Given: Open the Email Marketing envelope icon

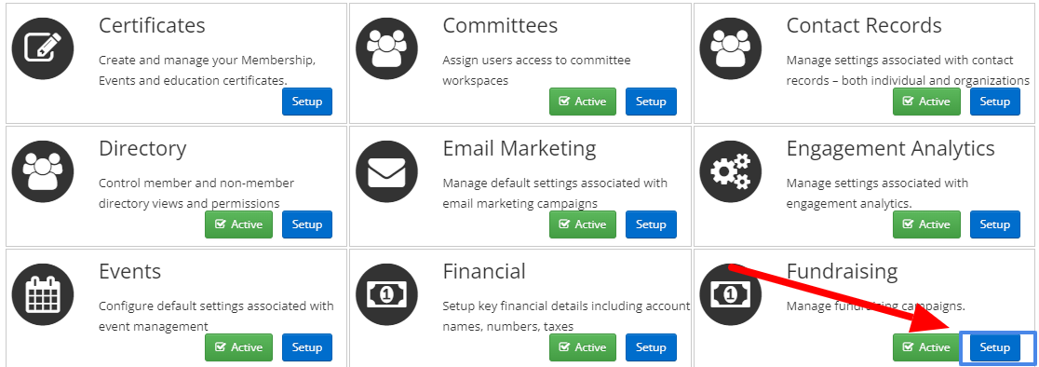Looking at the screenshot, I should click(x=387, y=171).
